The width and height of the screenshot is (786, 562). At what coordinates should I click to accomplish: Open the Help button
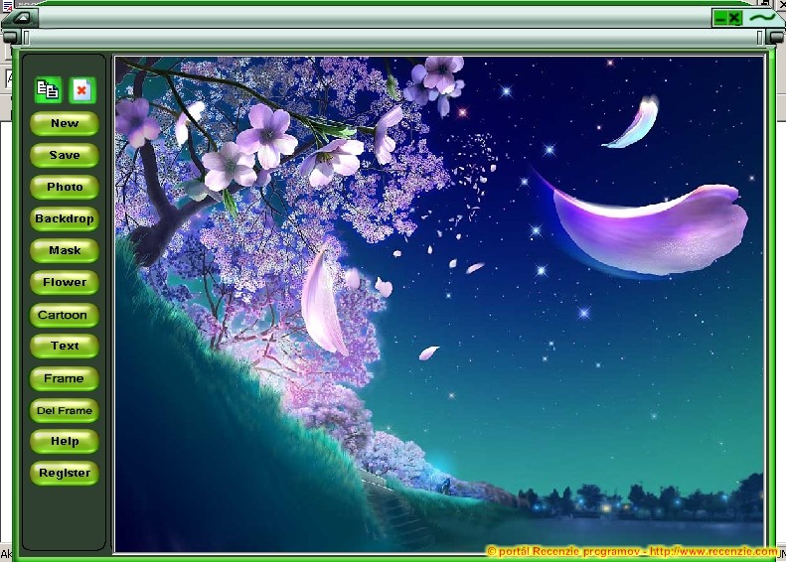(x=65, y=441)
